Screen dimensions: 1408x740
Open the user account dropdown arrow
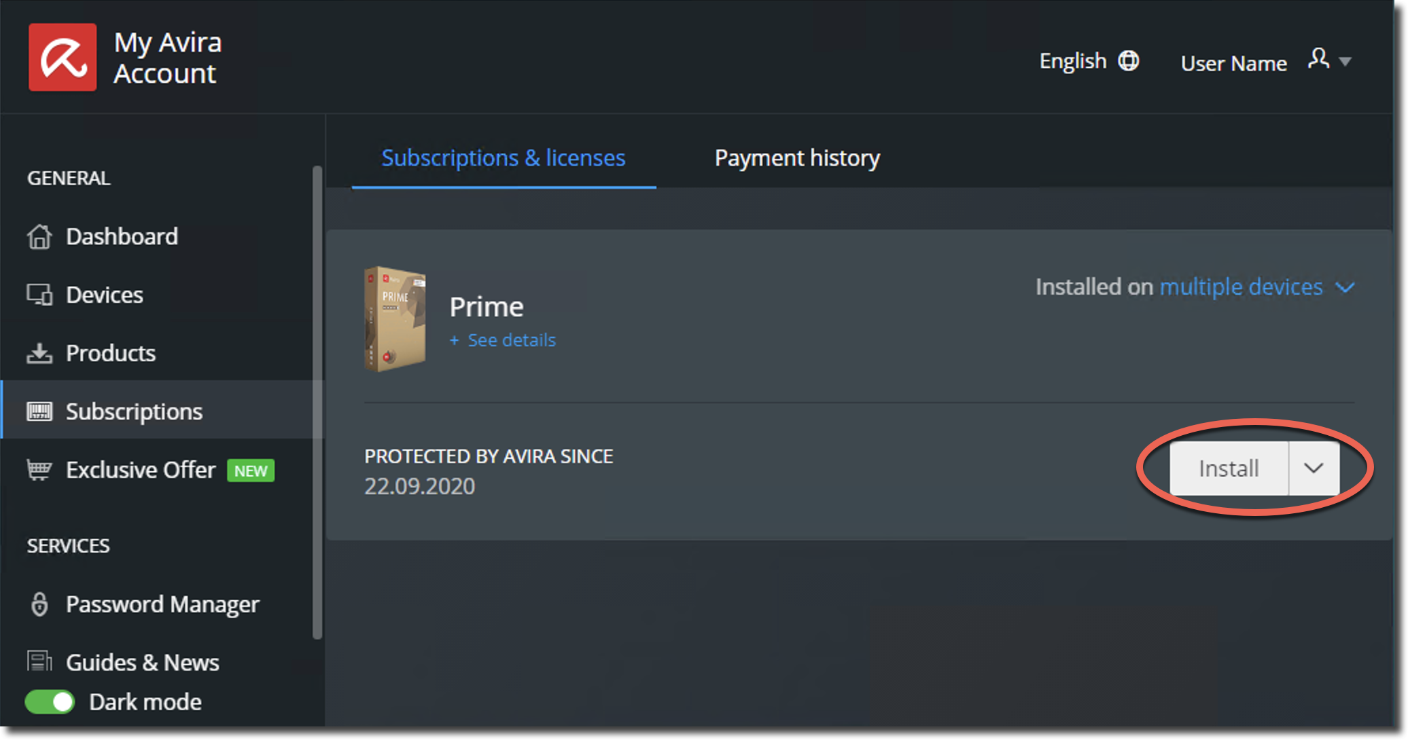point(1345,62)
